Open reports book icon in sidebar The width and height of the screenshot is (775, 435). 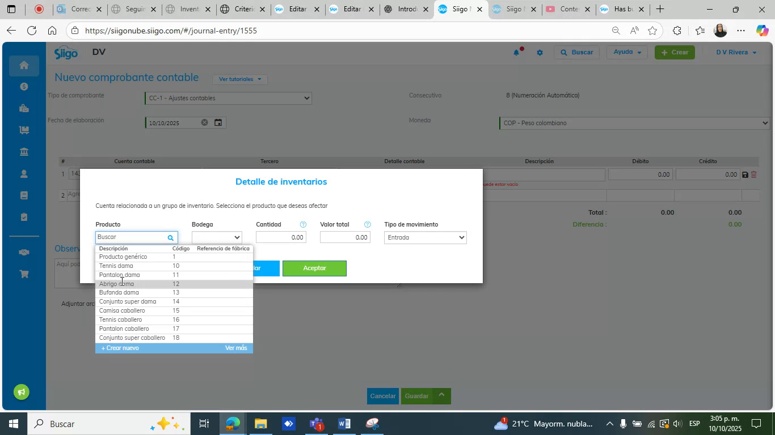(x=24, y=195)
